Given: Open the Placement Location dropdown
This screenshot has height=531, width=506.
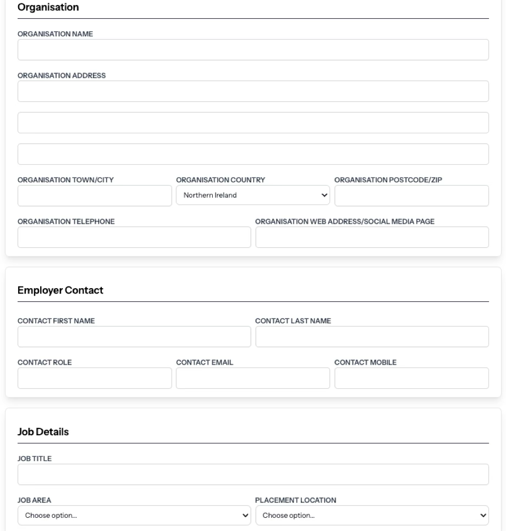Looking at the screenshot, I should tap(372, 516).
